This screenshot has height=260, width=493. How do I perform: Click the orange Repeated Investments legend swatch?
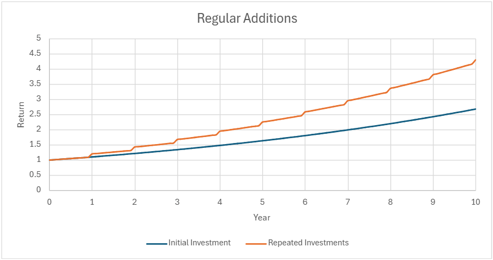pyautogui.click(x=256, y=243)
